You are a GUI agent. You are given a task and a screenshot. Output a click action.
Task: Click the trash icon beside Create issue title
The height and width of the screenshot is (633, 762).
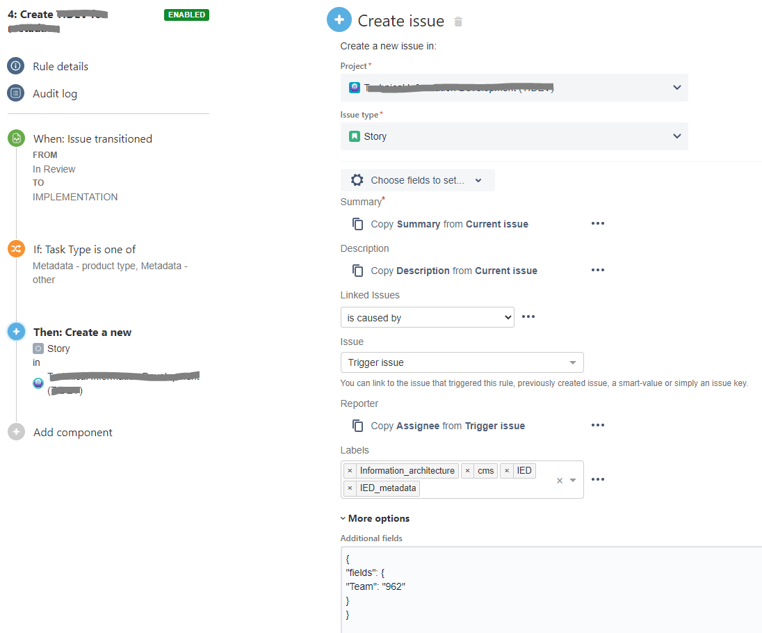click(457, 21)
